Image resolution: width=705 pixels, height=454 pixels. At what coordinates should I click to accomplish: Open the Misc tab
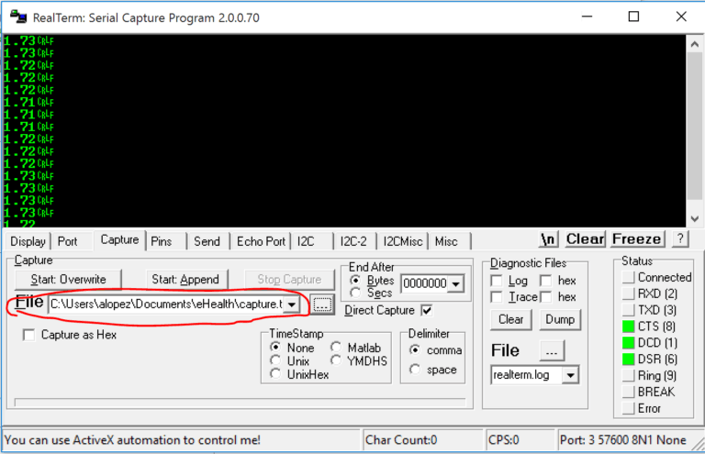click(446, 241)
